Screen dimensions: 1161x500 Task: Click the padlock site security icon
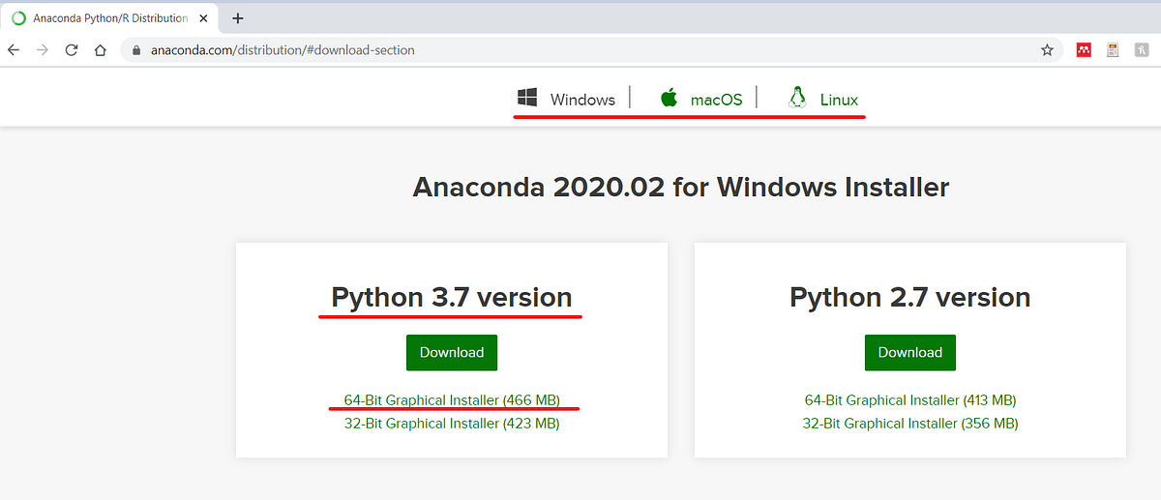(136, 50)
